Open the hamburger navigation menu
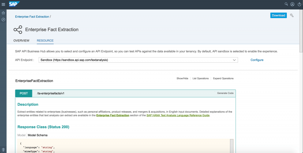Viewport: 303px width, 153px height. point(3,4)
